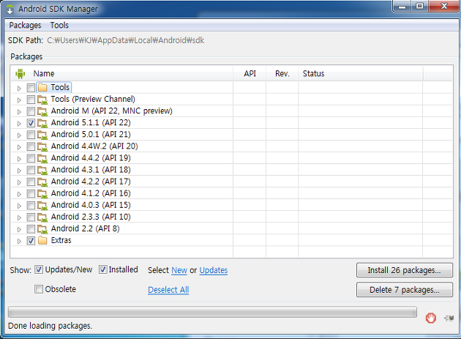Expand the Extras node
The image size is (461, 339).
tap(19, 241)
